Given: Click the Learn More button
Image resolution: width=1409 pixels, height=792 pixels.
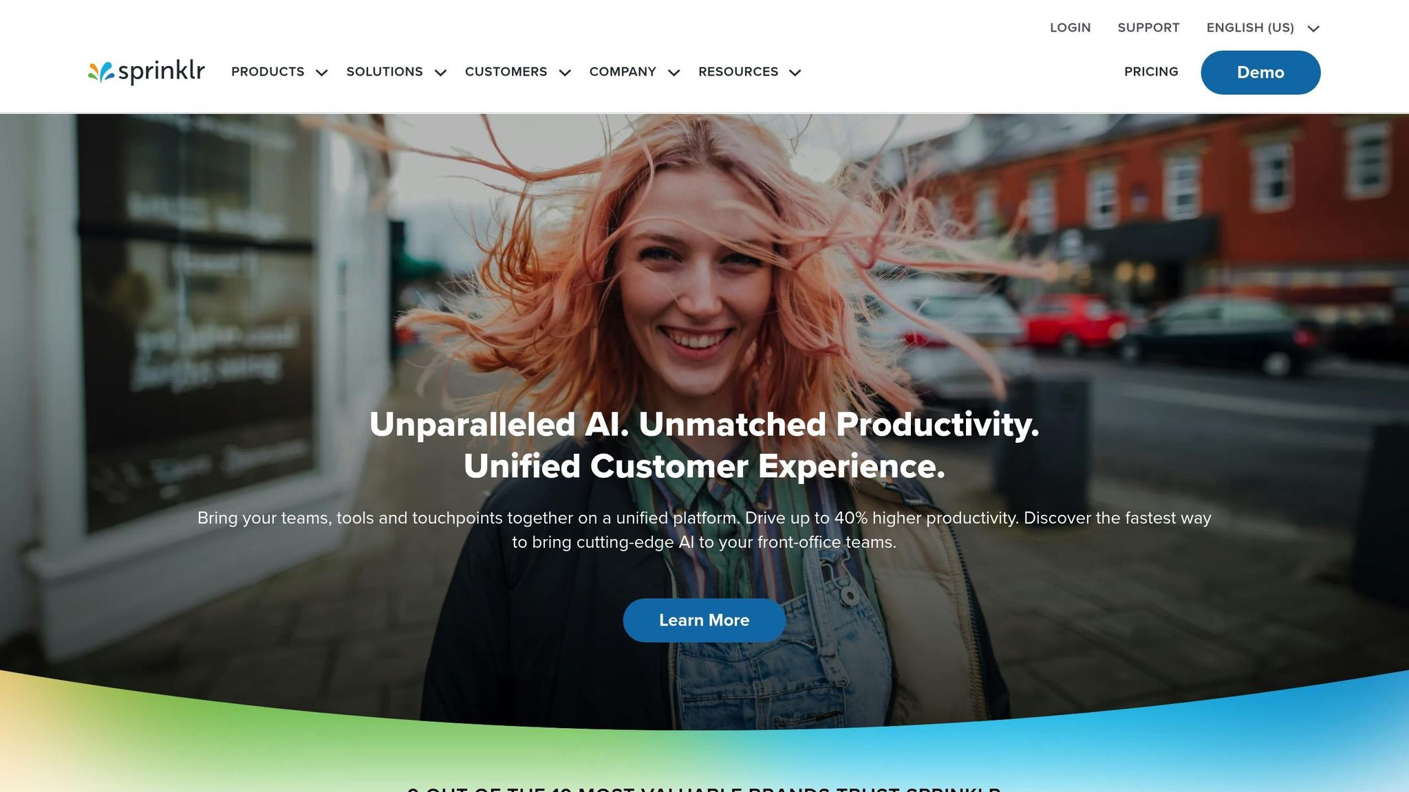Looking at the screenshot, I should (x=704, y=620).
